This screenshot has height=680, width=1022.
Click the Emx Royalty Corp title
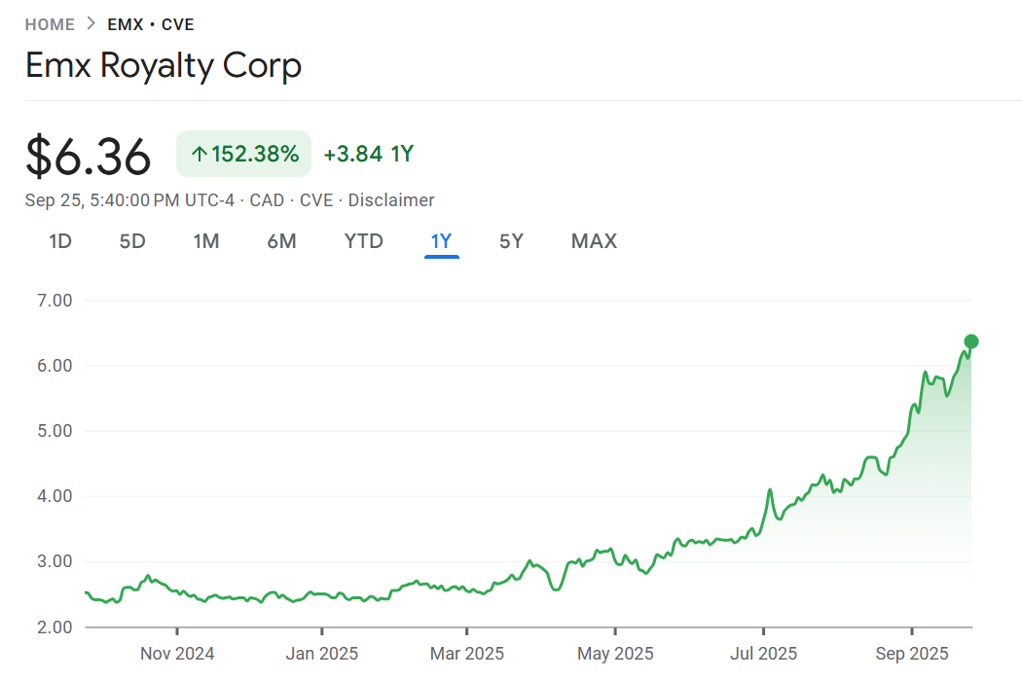164,66
